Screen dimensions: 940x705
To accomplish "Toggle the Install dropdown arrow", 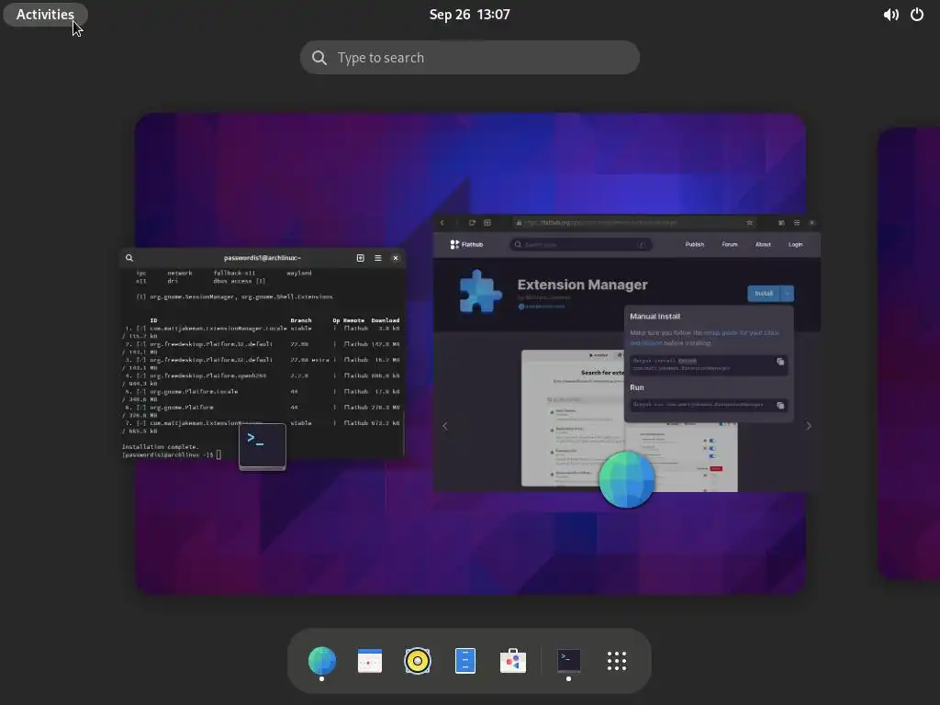I will (x=787, y=293).
